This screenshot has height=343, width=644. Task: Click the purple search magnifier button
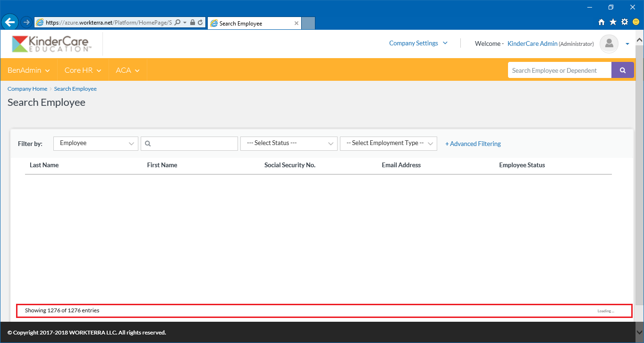[x=622, y=70]
